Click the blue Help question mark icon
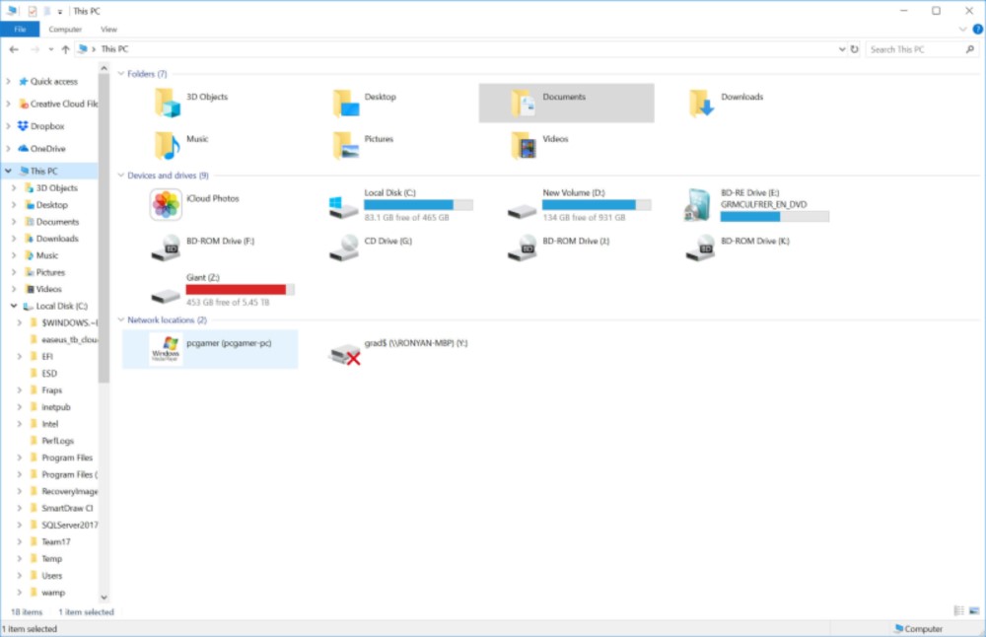This screenshot has width=986, height=637. tap(977, 30)
